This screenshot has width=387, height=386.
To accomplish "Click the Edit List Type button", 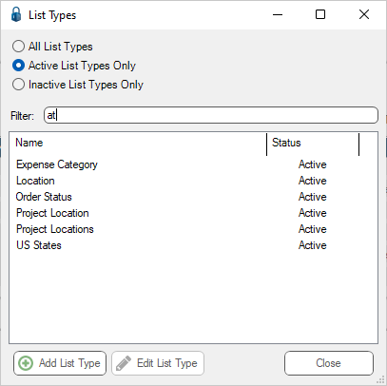I will [158, 363].
